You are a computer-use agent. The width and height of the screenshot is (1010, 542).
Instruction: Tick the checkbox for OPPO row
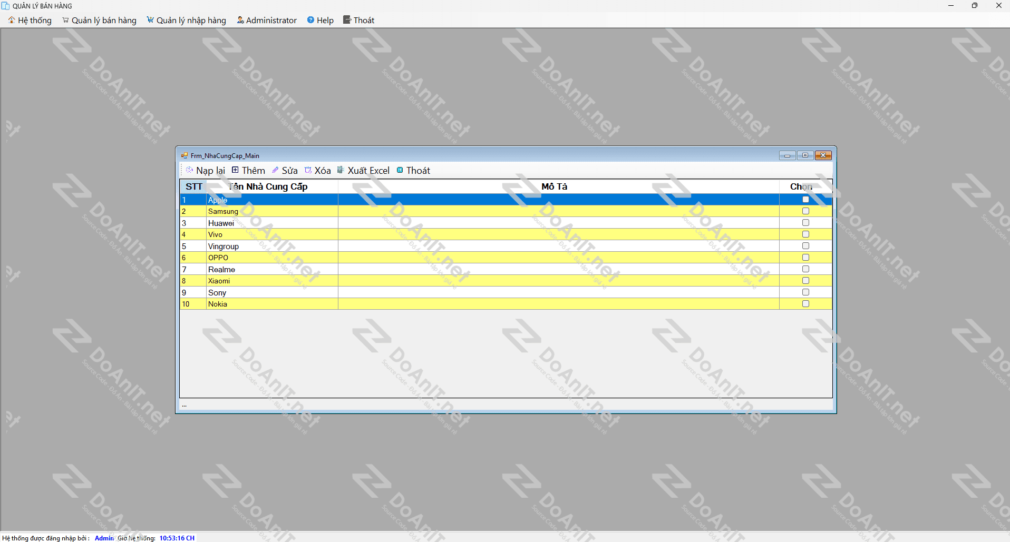coord(805,258)
